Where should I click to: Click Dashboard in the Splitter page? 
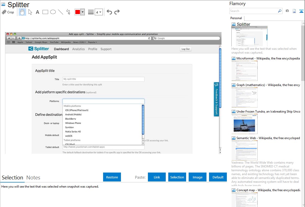point(61,49)
